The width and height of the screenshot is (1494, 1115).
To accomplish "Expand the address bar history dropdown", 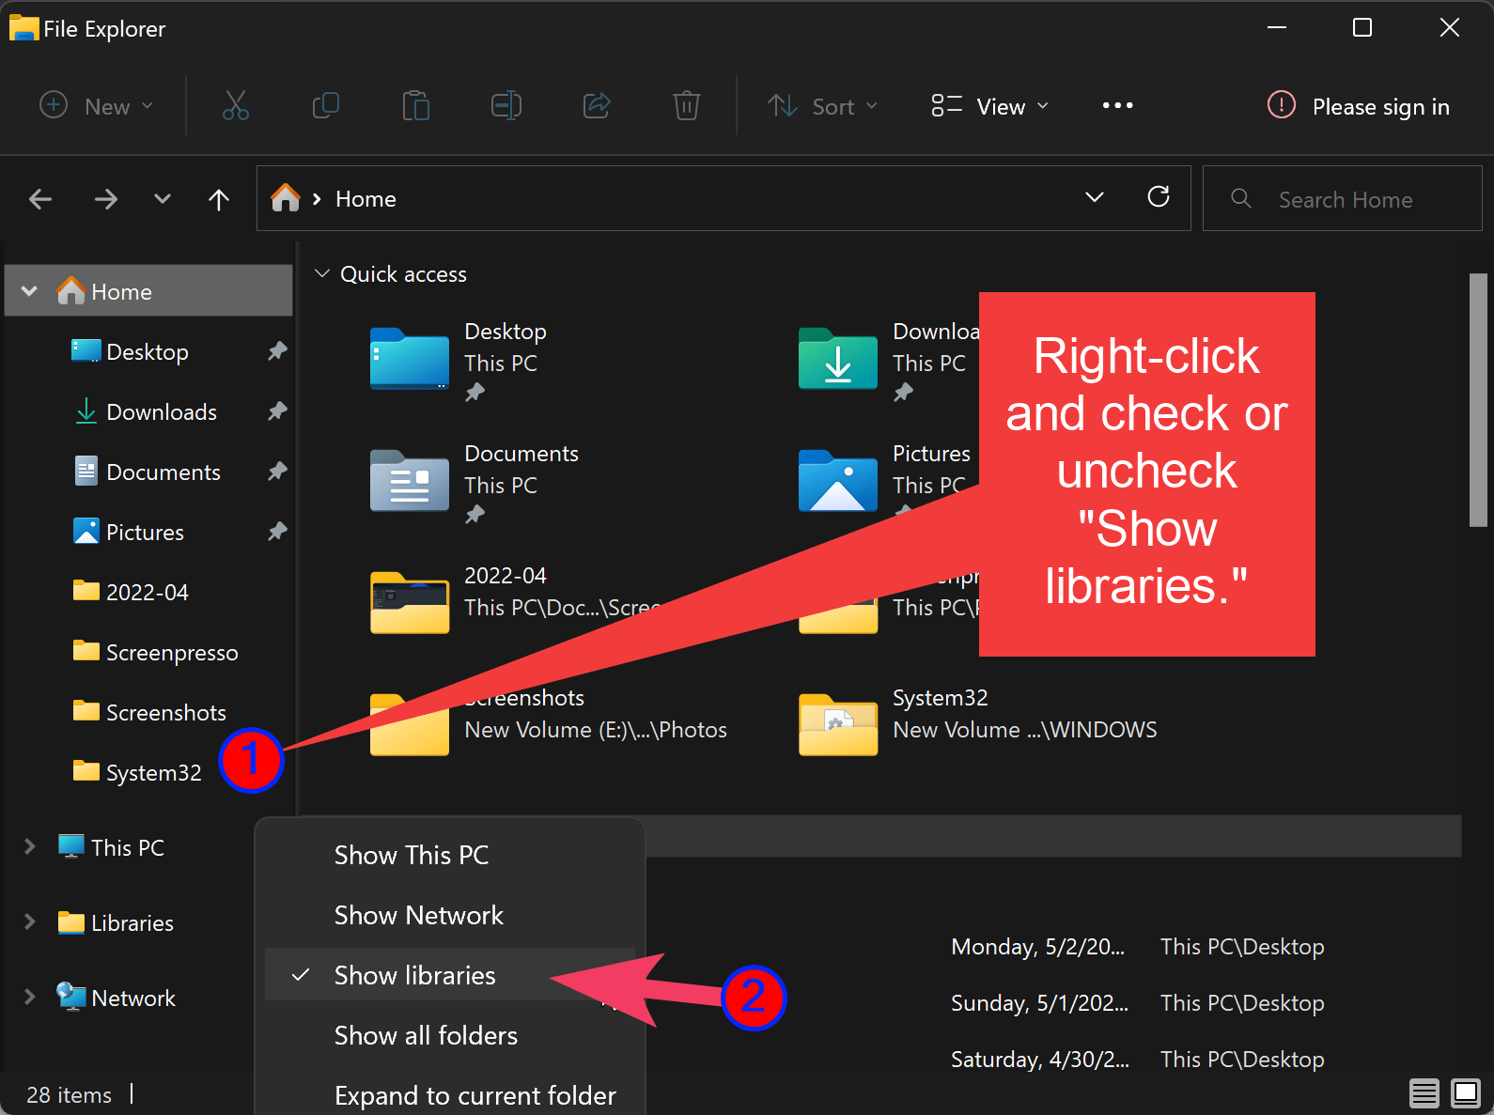I will pyautogui.click(x=1095, y=197).
